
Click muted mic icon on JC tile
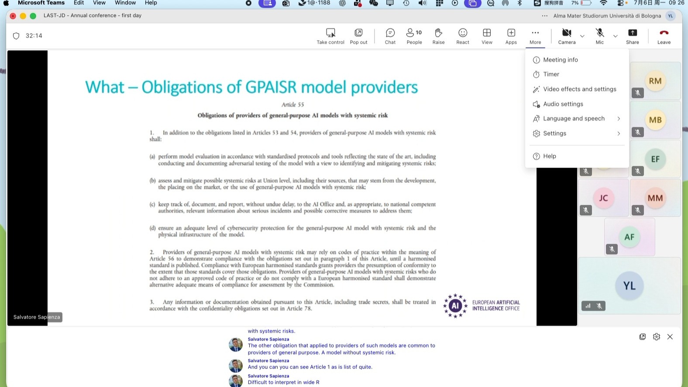[x=586, y=210]
